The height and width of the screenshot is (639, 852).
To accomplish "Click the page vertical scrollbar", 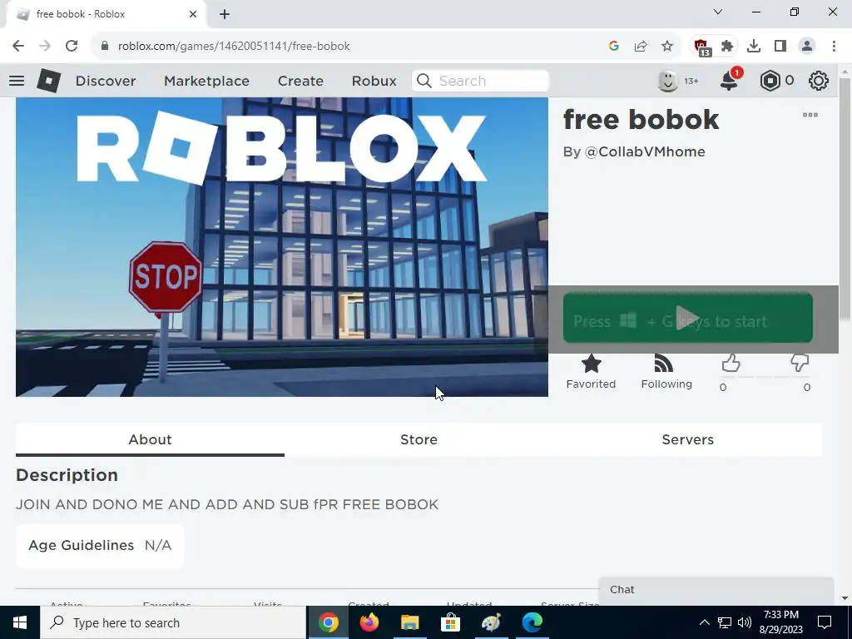I will (x=845, y=198).
